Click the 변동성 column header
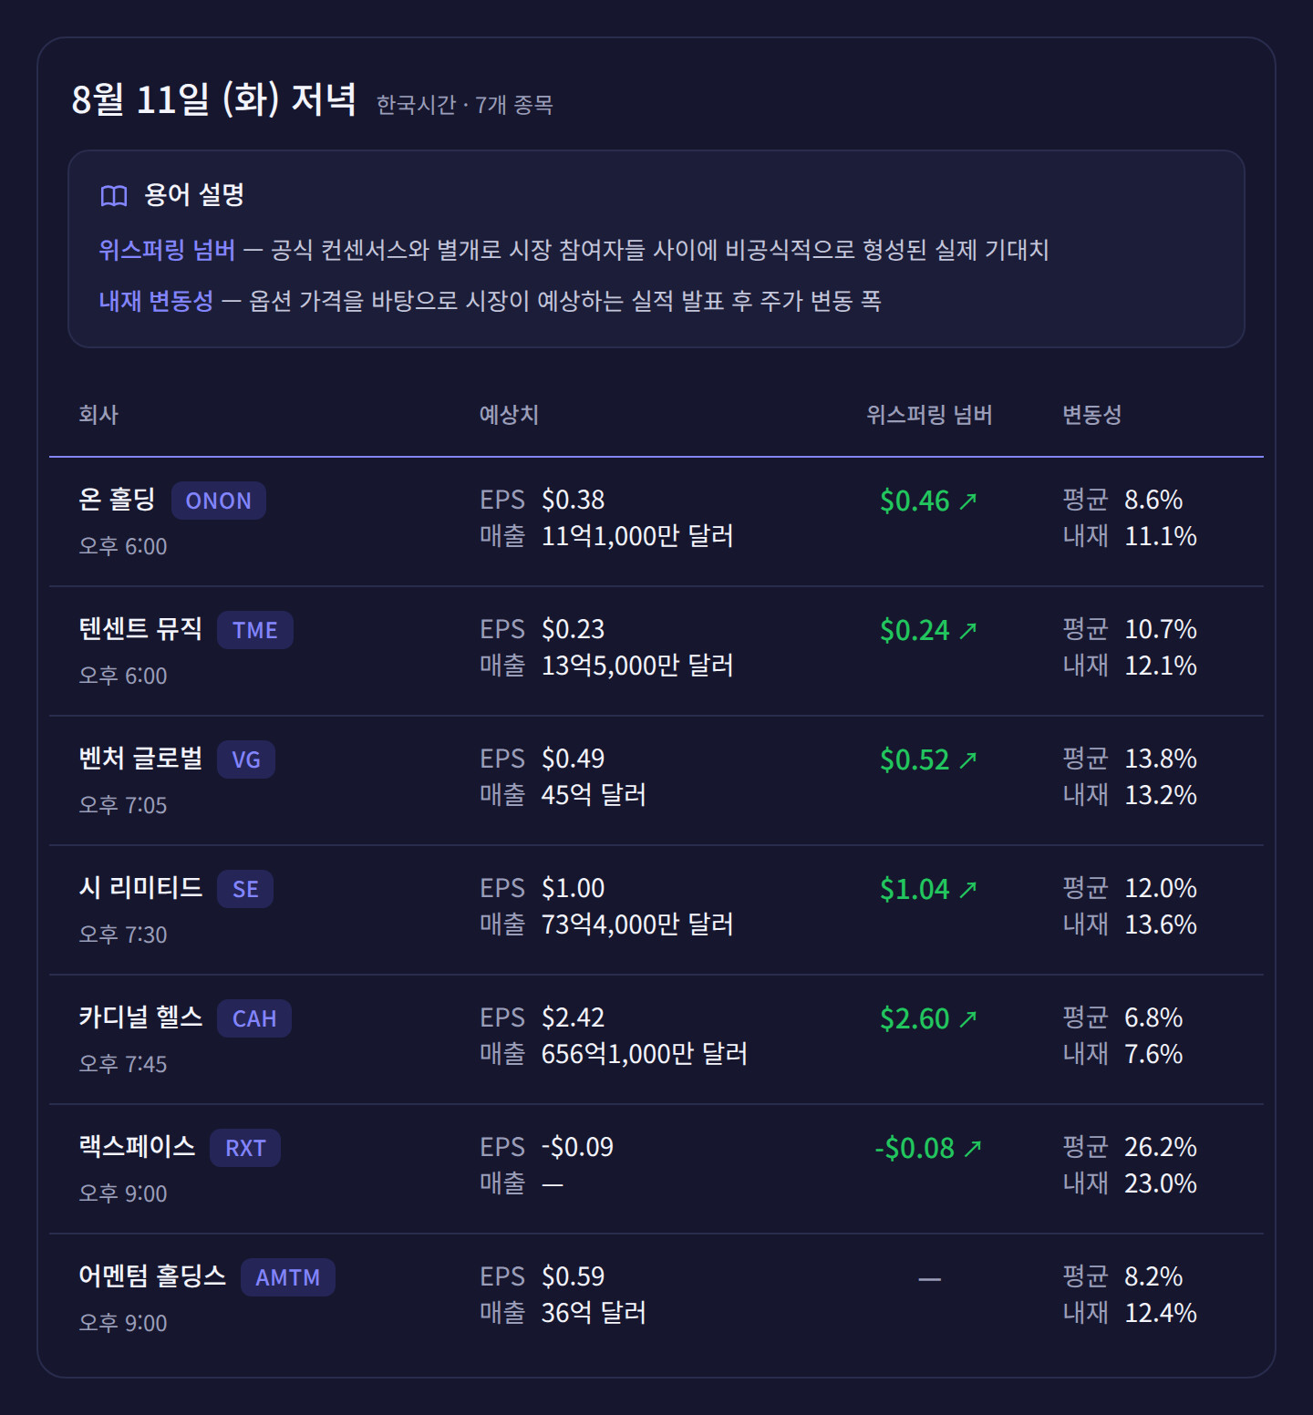The height and width of the screenshot is (1415, 1313). tap(1091, 415)
